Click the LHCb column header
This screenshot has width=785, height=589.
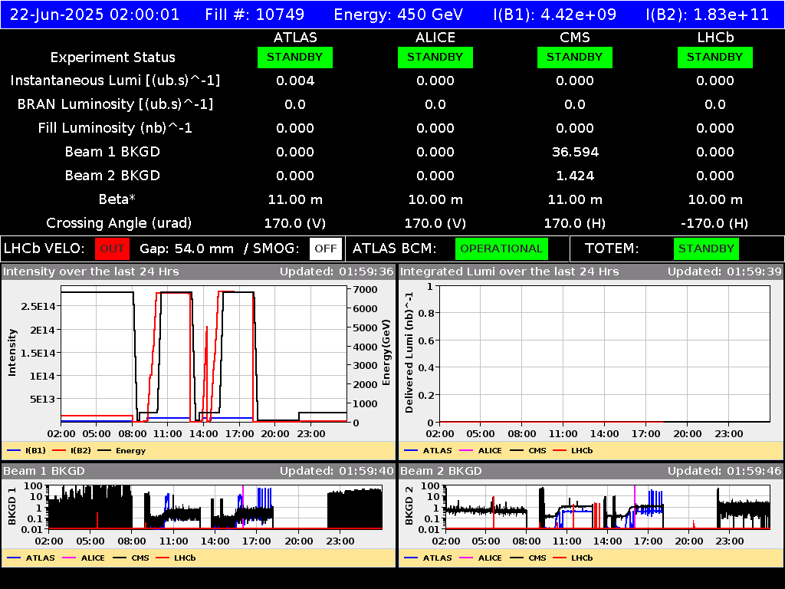click(715, 38)
